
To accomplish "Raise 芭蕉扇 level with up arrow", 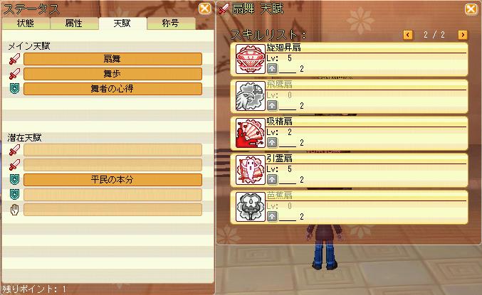I will coord(272,216).
